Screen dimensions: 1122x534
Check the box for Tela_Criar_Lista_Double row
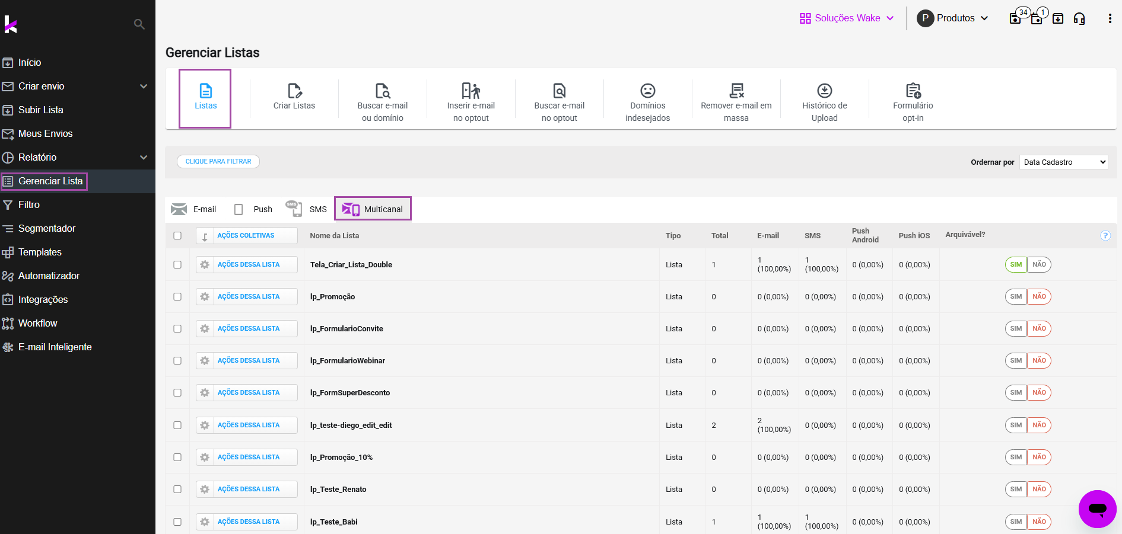pos(177,264)
